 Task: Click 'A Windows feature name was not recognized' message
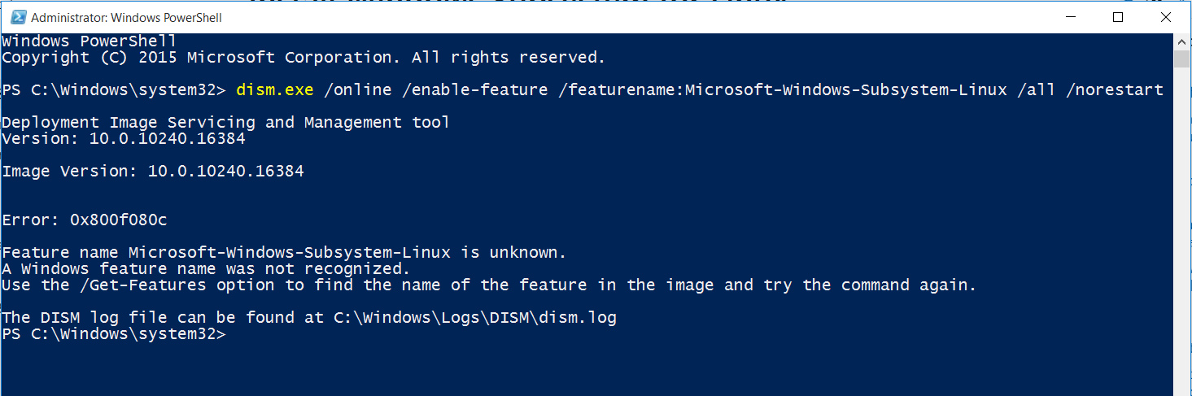coord(206,269)
